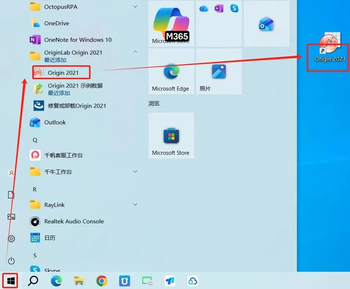Open Pictures icon in Start sidebar
The width and height of the screenshot is (350, 289).
point(11,217)
